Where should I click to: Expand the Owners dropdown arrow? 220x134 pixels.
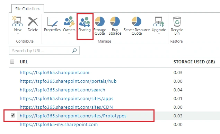pyautogui.click(x=69, y=34)
